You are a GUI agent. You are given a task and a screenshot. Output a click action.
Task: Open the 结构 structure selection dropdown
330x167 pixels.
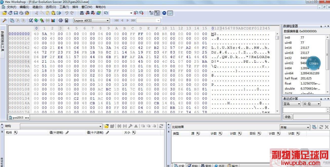(61, 126)
